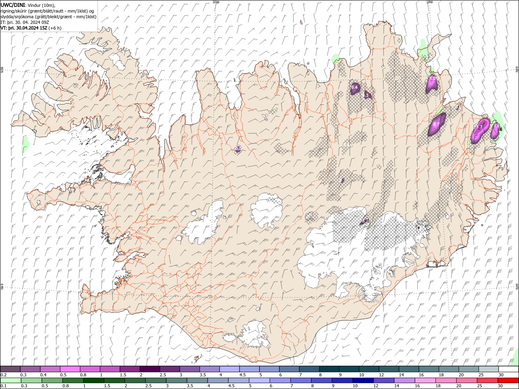Pick the dark blue 10–12 swatch in bottom legend row

(362, 380)
